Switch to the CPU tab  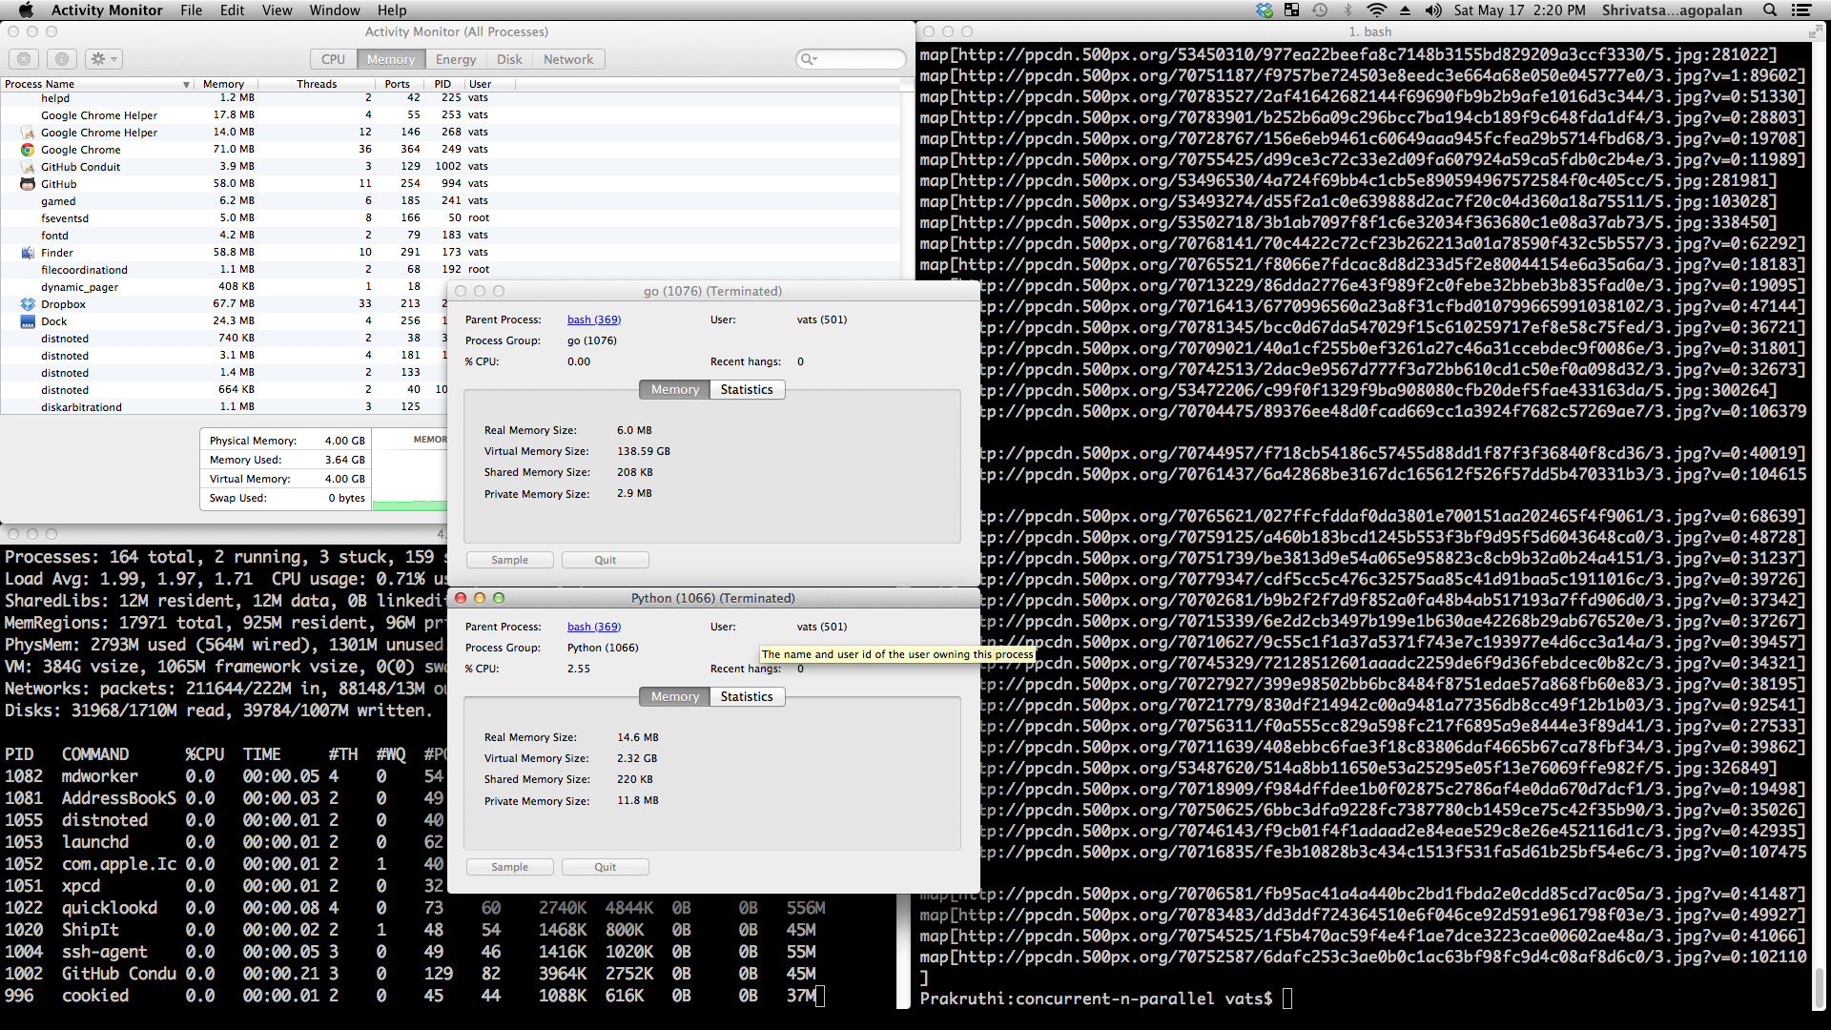pyautogui.click(x=333, y=59)
